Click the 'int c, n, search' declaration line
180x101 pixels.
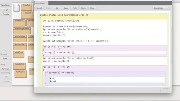pyautogui.click(x=62, y=21)
